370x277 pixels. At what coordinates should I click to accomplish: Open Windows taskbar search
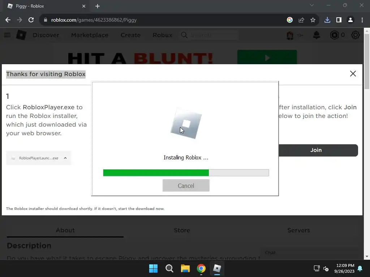coord(169,268)
